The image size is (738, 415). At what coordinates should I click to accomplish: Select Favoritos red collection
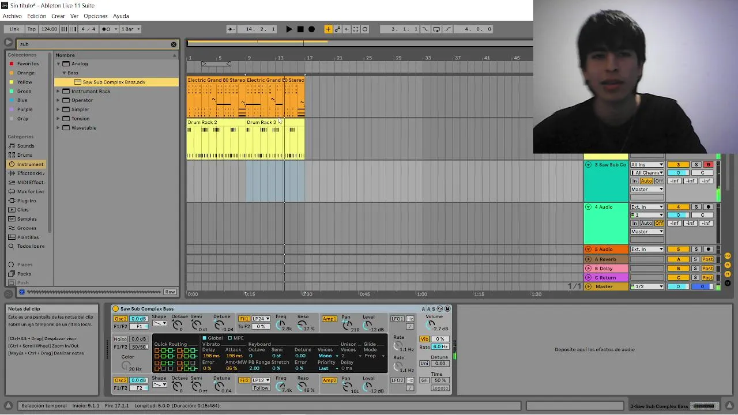28,63
